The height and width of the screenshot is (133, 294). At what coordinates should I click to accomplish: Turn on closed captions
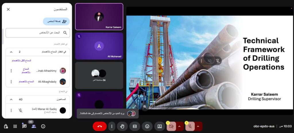click(135, 126)
